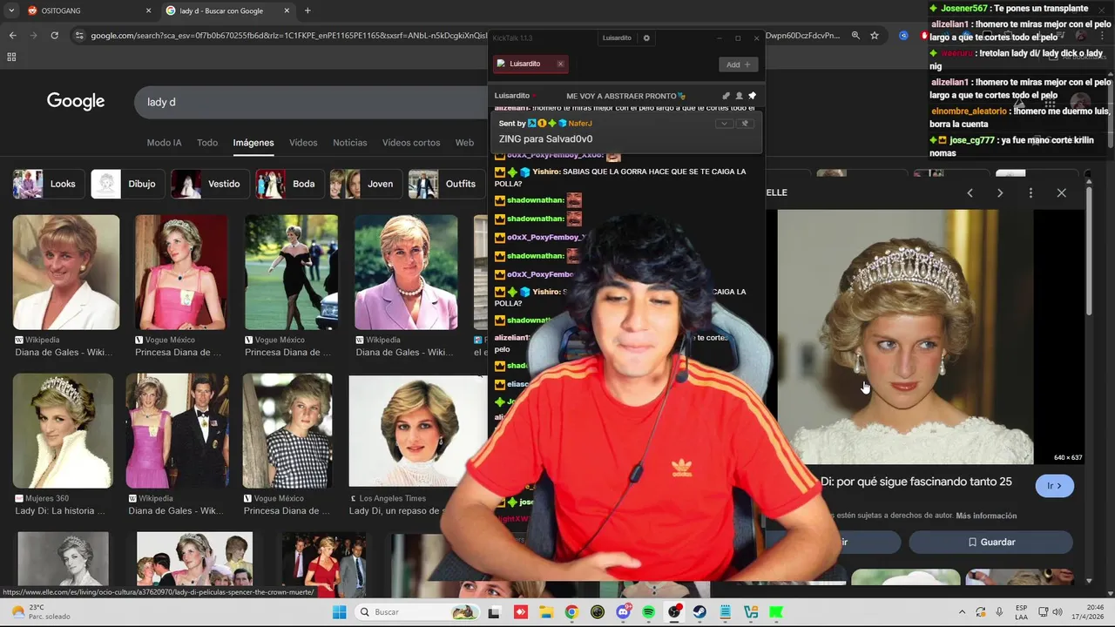Open a new Chrome tab

point(307,10)
